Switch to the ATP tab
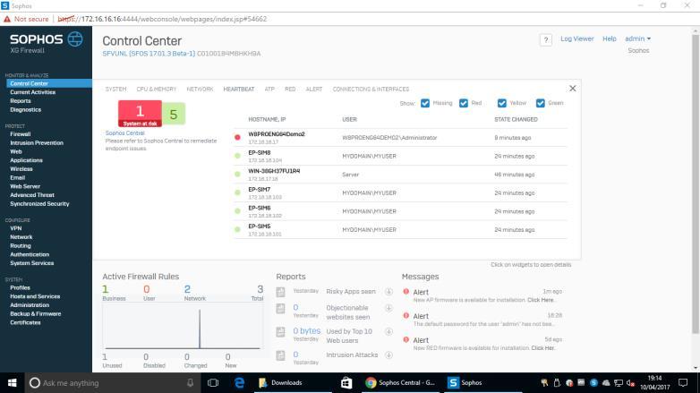 [x=269, y=90]
